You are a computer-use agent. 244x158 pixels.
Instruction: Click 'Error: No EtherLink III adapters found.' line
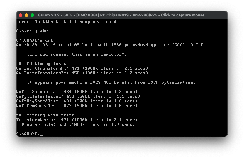tap(67, 21)
